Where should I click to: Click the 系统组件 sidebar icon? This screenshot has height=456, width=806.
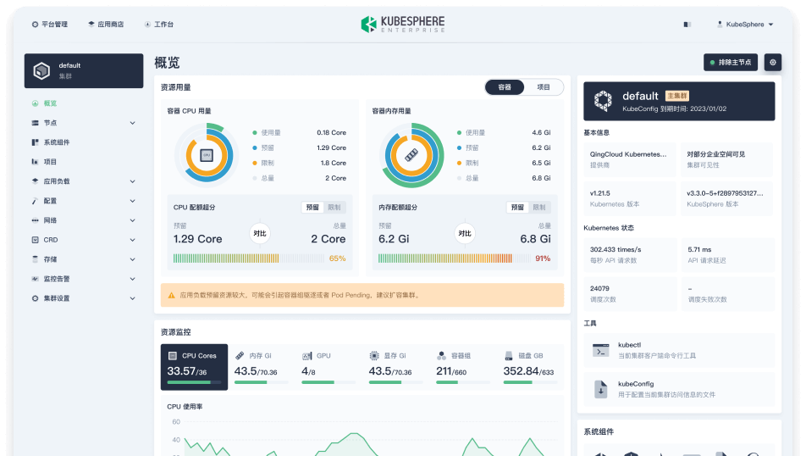click(x=35, y=142)
